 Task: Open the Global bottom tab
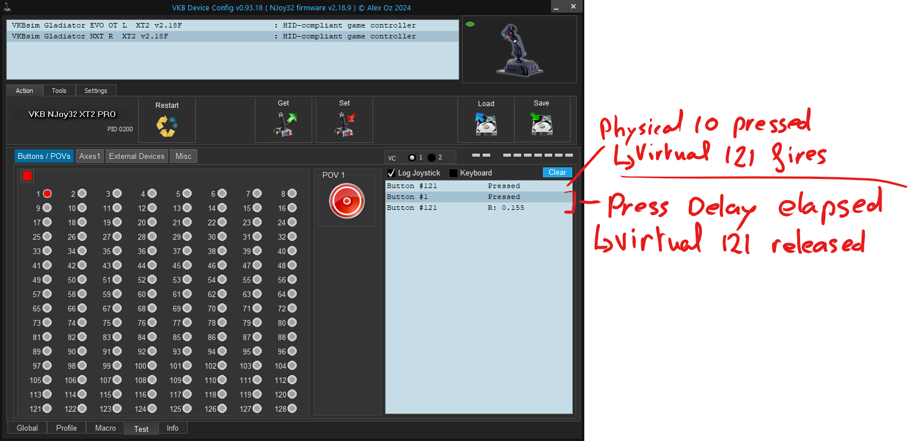pos(27,428)
